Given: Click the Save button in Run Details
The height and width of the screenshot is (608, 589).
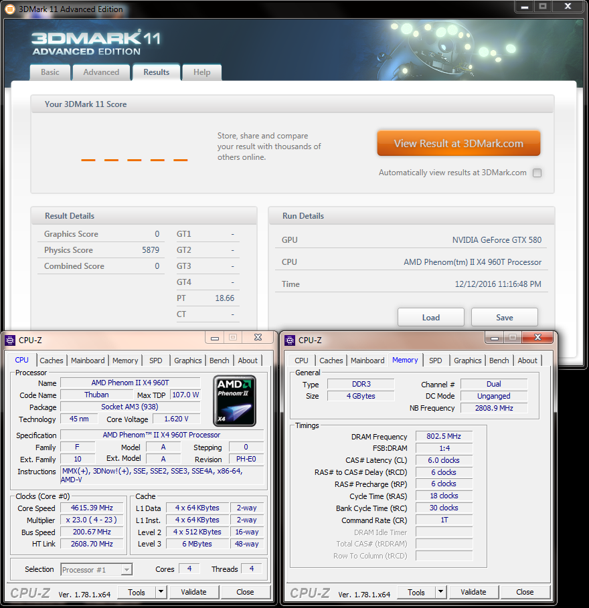Looking at the screenshot, I should [x=505, y=318].
